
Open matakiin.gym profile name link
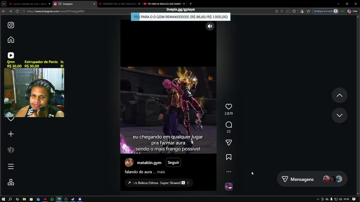[149, 163]
